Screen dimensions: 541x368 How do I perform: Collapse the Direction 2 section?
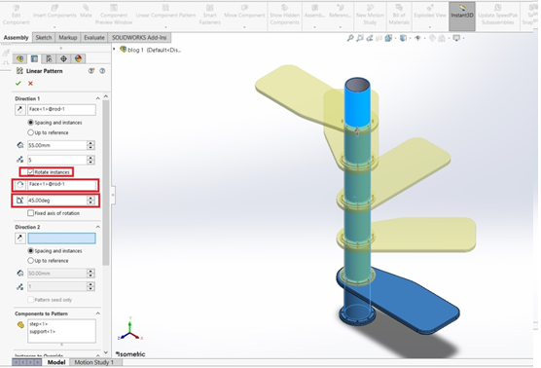[x=97, y=227]
